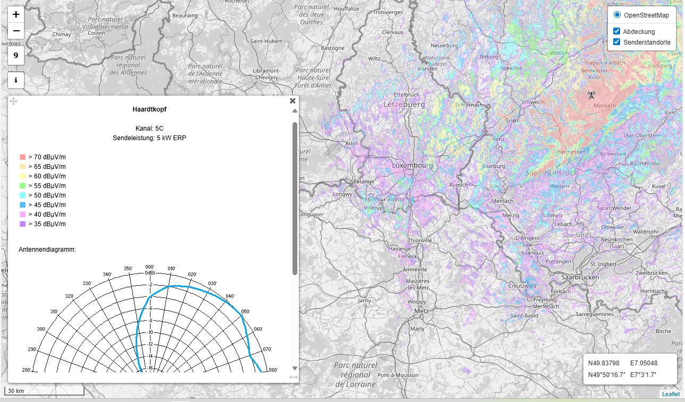Click the panel scroll down arrow
The height and width of the screenshot is (402, 685).
coord(295,368)
